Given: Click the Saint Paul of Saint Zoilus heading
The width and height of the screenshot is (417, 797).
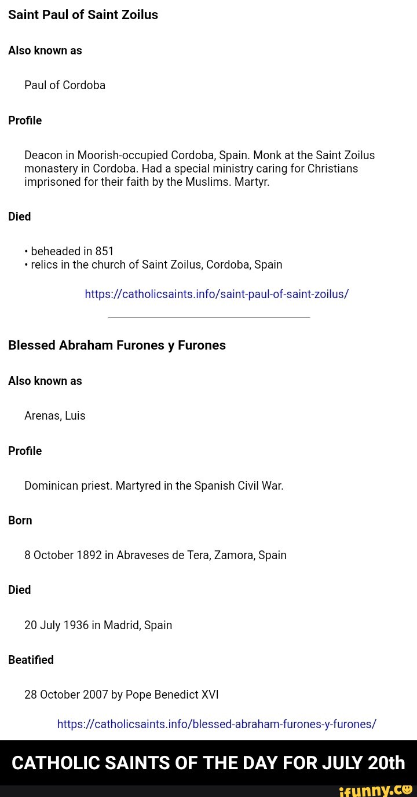Looking at the screenshot, I should (x=83, y=15).
